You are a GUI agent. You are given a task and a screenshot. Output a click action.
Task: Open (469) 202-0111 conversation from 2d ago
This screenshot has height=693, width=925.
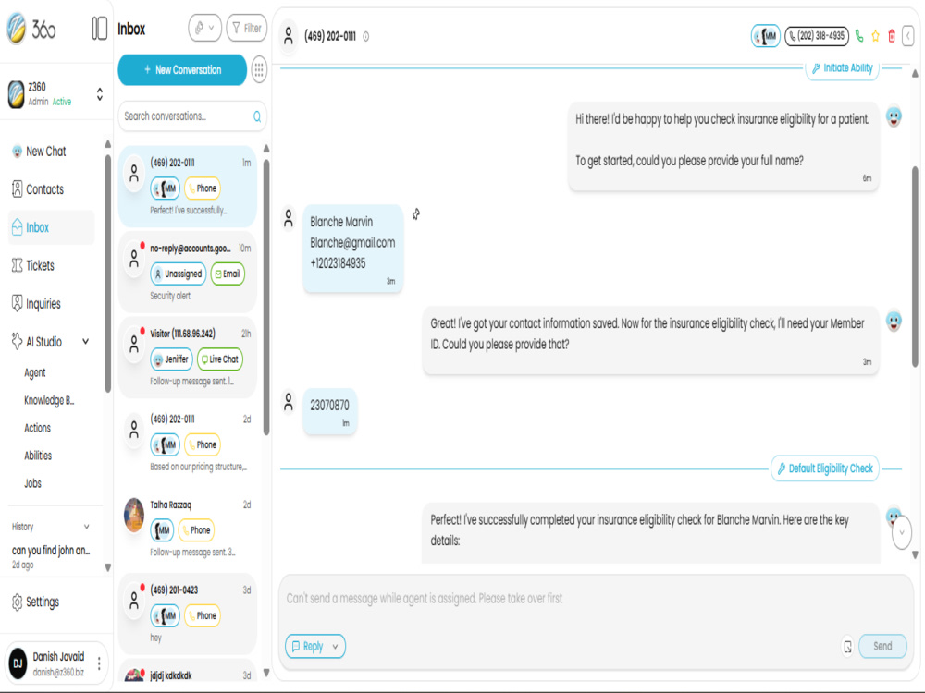pos(188,443)
